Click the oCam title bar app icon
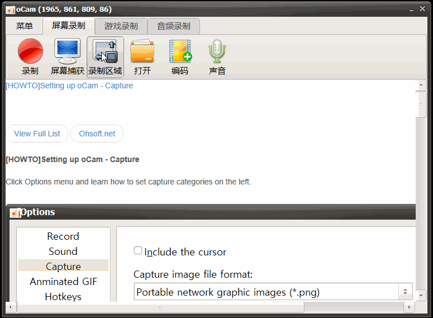 [11, 10]
